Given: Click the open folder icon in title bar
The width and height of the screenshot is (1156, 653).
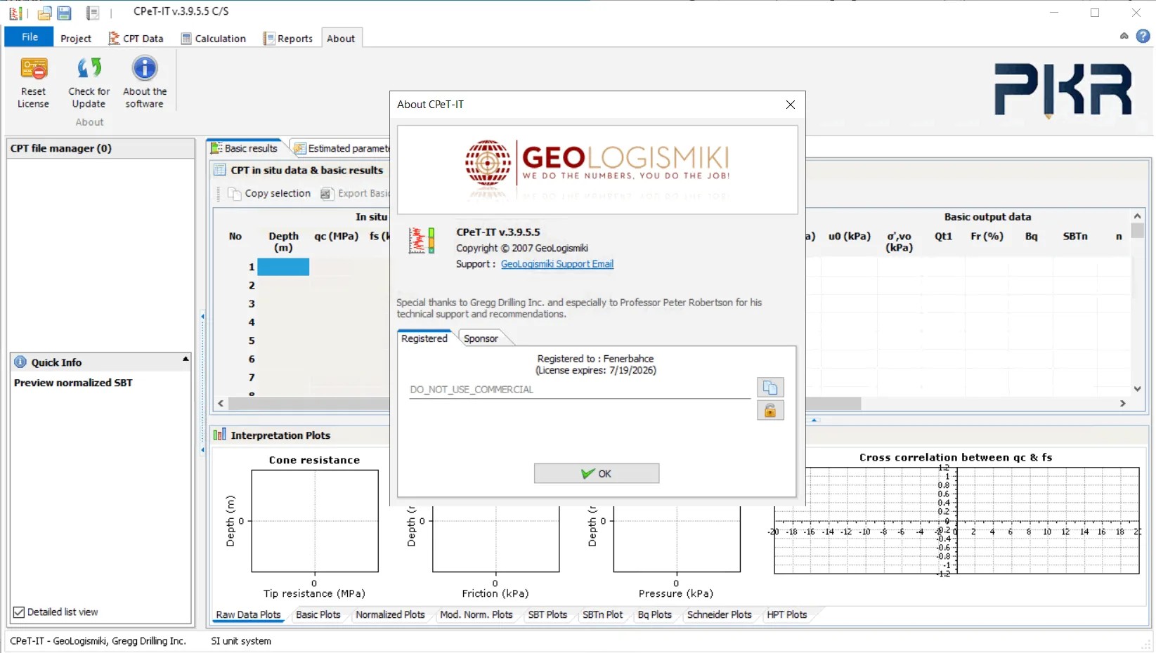Looking at the screenshot, I should point(44,13).
